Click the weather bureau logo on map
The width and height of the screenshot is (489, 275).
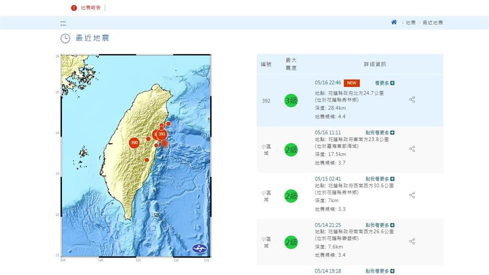[x=199, y=248]
